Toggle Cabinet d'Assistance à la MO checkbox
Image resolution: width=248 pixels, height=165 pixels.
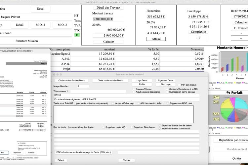pyautogui.click(x=167, y=89)
